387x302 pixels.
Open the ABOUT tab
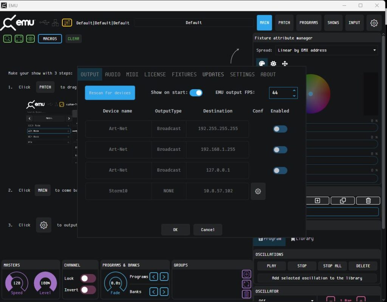(x=268, y=74)
